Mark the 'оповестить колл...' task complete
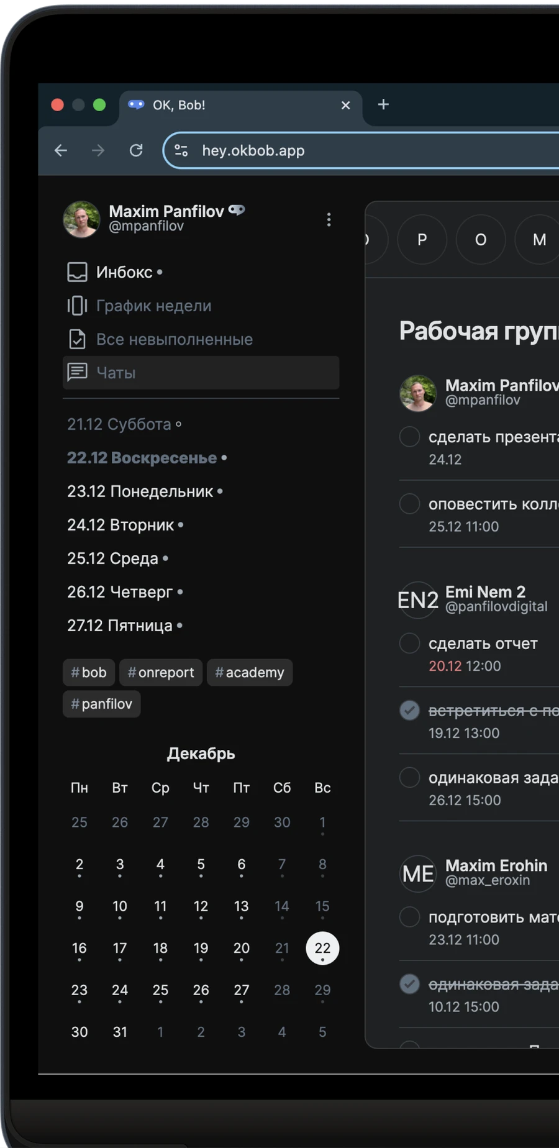Screen dimensions: 559x1148 click(409, 503)
